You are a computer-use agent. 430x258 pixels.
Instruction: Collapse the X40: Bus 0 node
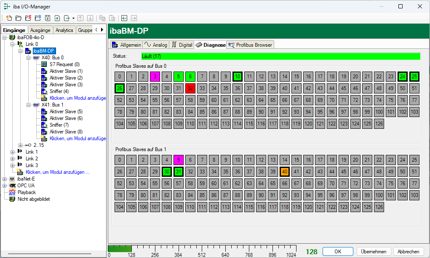pyautogui.click(x=28, y=58)
